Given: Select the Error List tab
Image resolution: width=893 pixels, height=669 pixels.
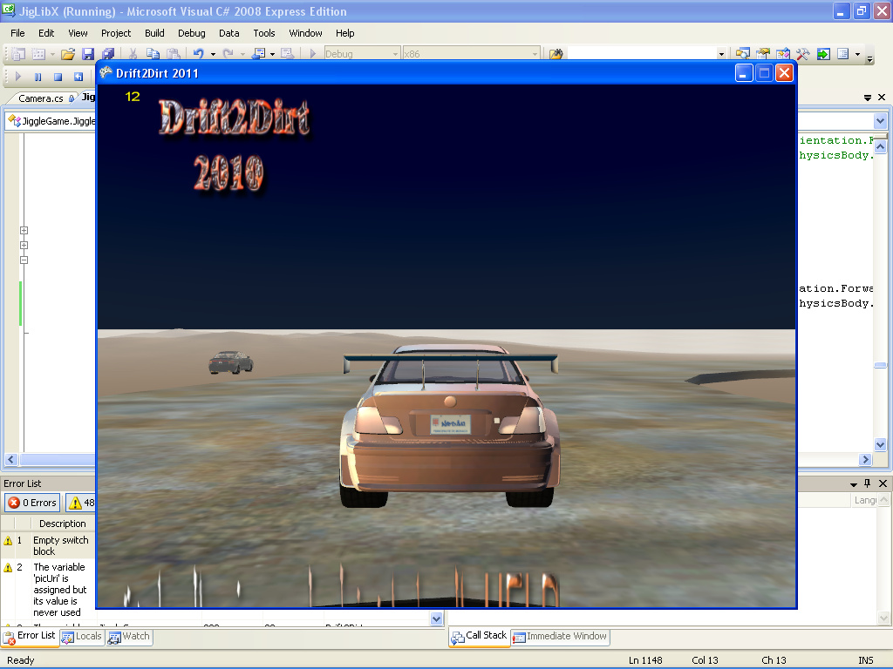Looking at the screenshot, I should click(30, 636).
